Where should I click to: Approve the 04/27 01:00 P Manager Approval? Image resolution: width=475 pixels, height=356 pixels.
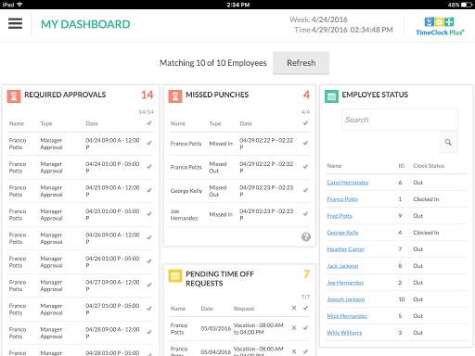[149, 309]
